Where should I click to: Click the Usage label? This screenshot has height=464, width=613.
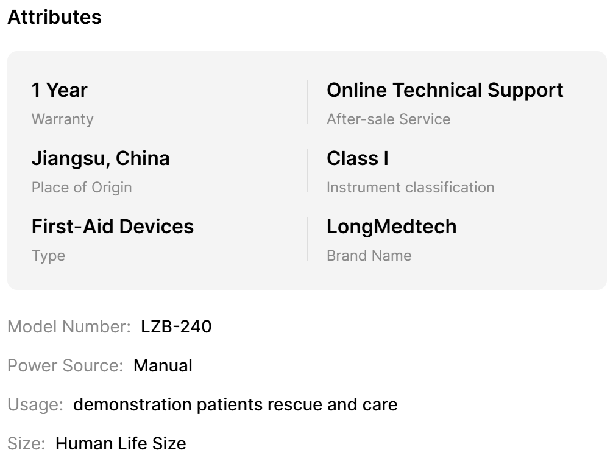[x=35, y=404]
